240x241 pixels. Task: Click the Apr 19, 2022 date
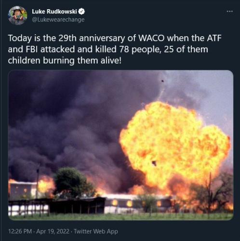pos(53,231)
